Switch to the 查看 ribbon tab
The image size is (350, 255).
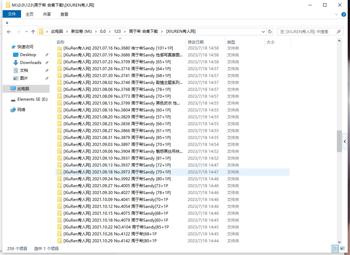pyautogui.click(x=64, y=14)
